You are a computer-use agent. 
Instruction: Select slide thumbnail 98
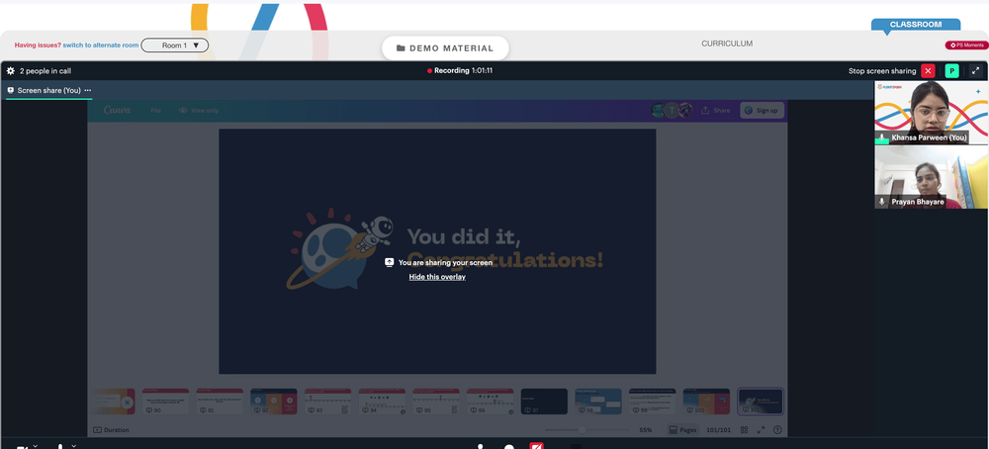point(598,402)
